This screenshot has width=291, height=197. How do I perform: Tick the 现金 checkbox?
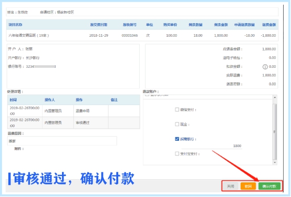click(177, 124)
